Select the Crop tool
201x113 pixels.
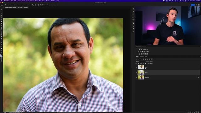coord(1,18)
